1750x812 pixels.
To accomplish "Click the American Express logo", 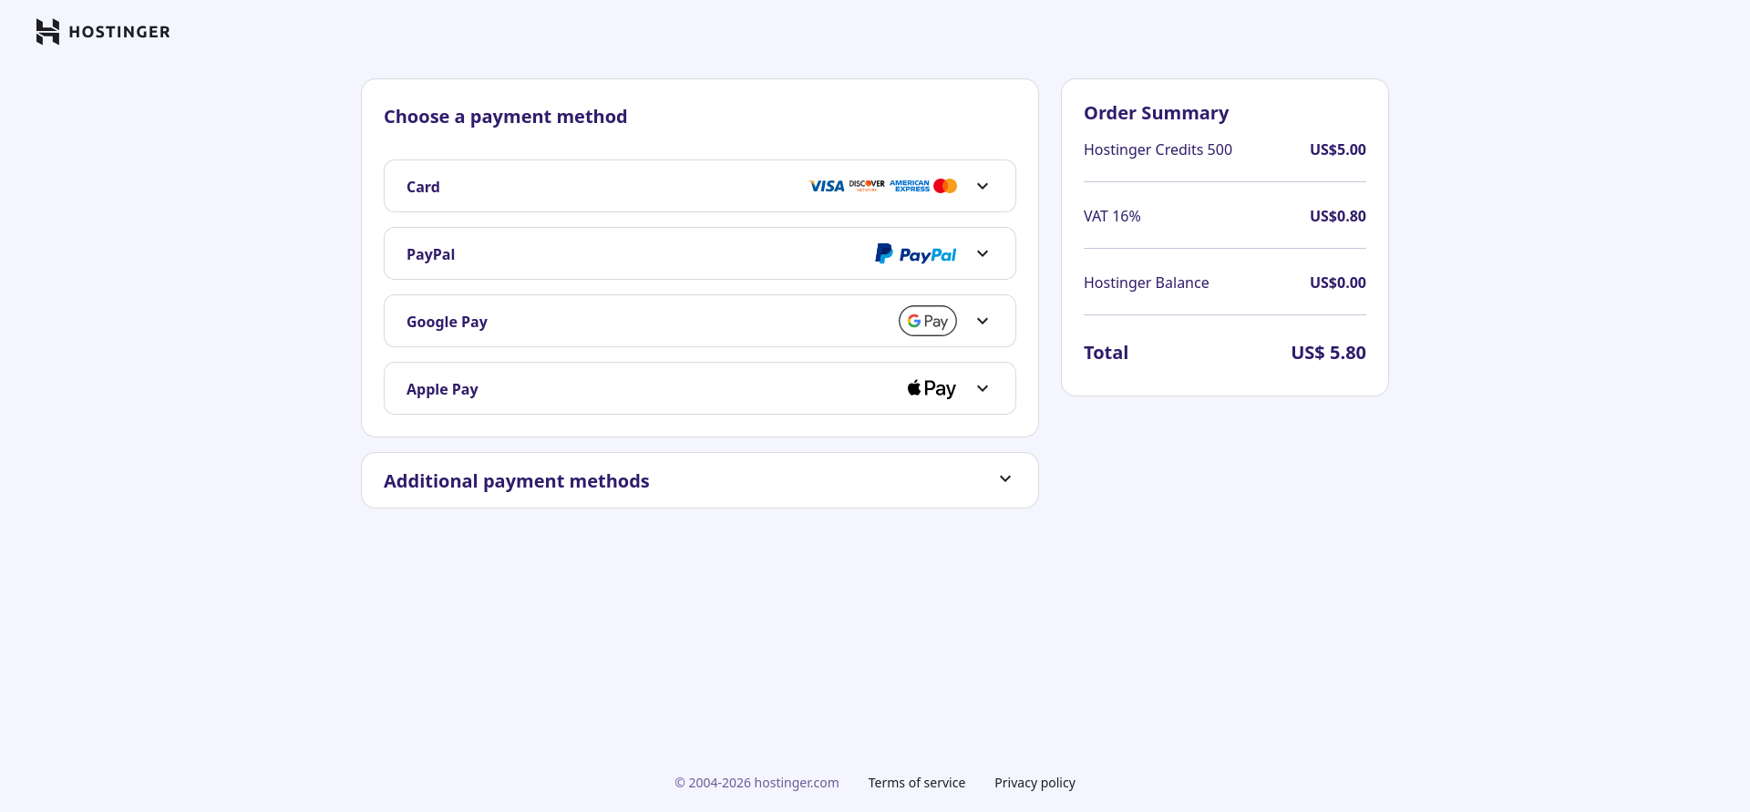I will [x=910, y=186].
